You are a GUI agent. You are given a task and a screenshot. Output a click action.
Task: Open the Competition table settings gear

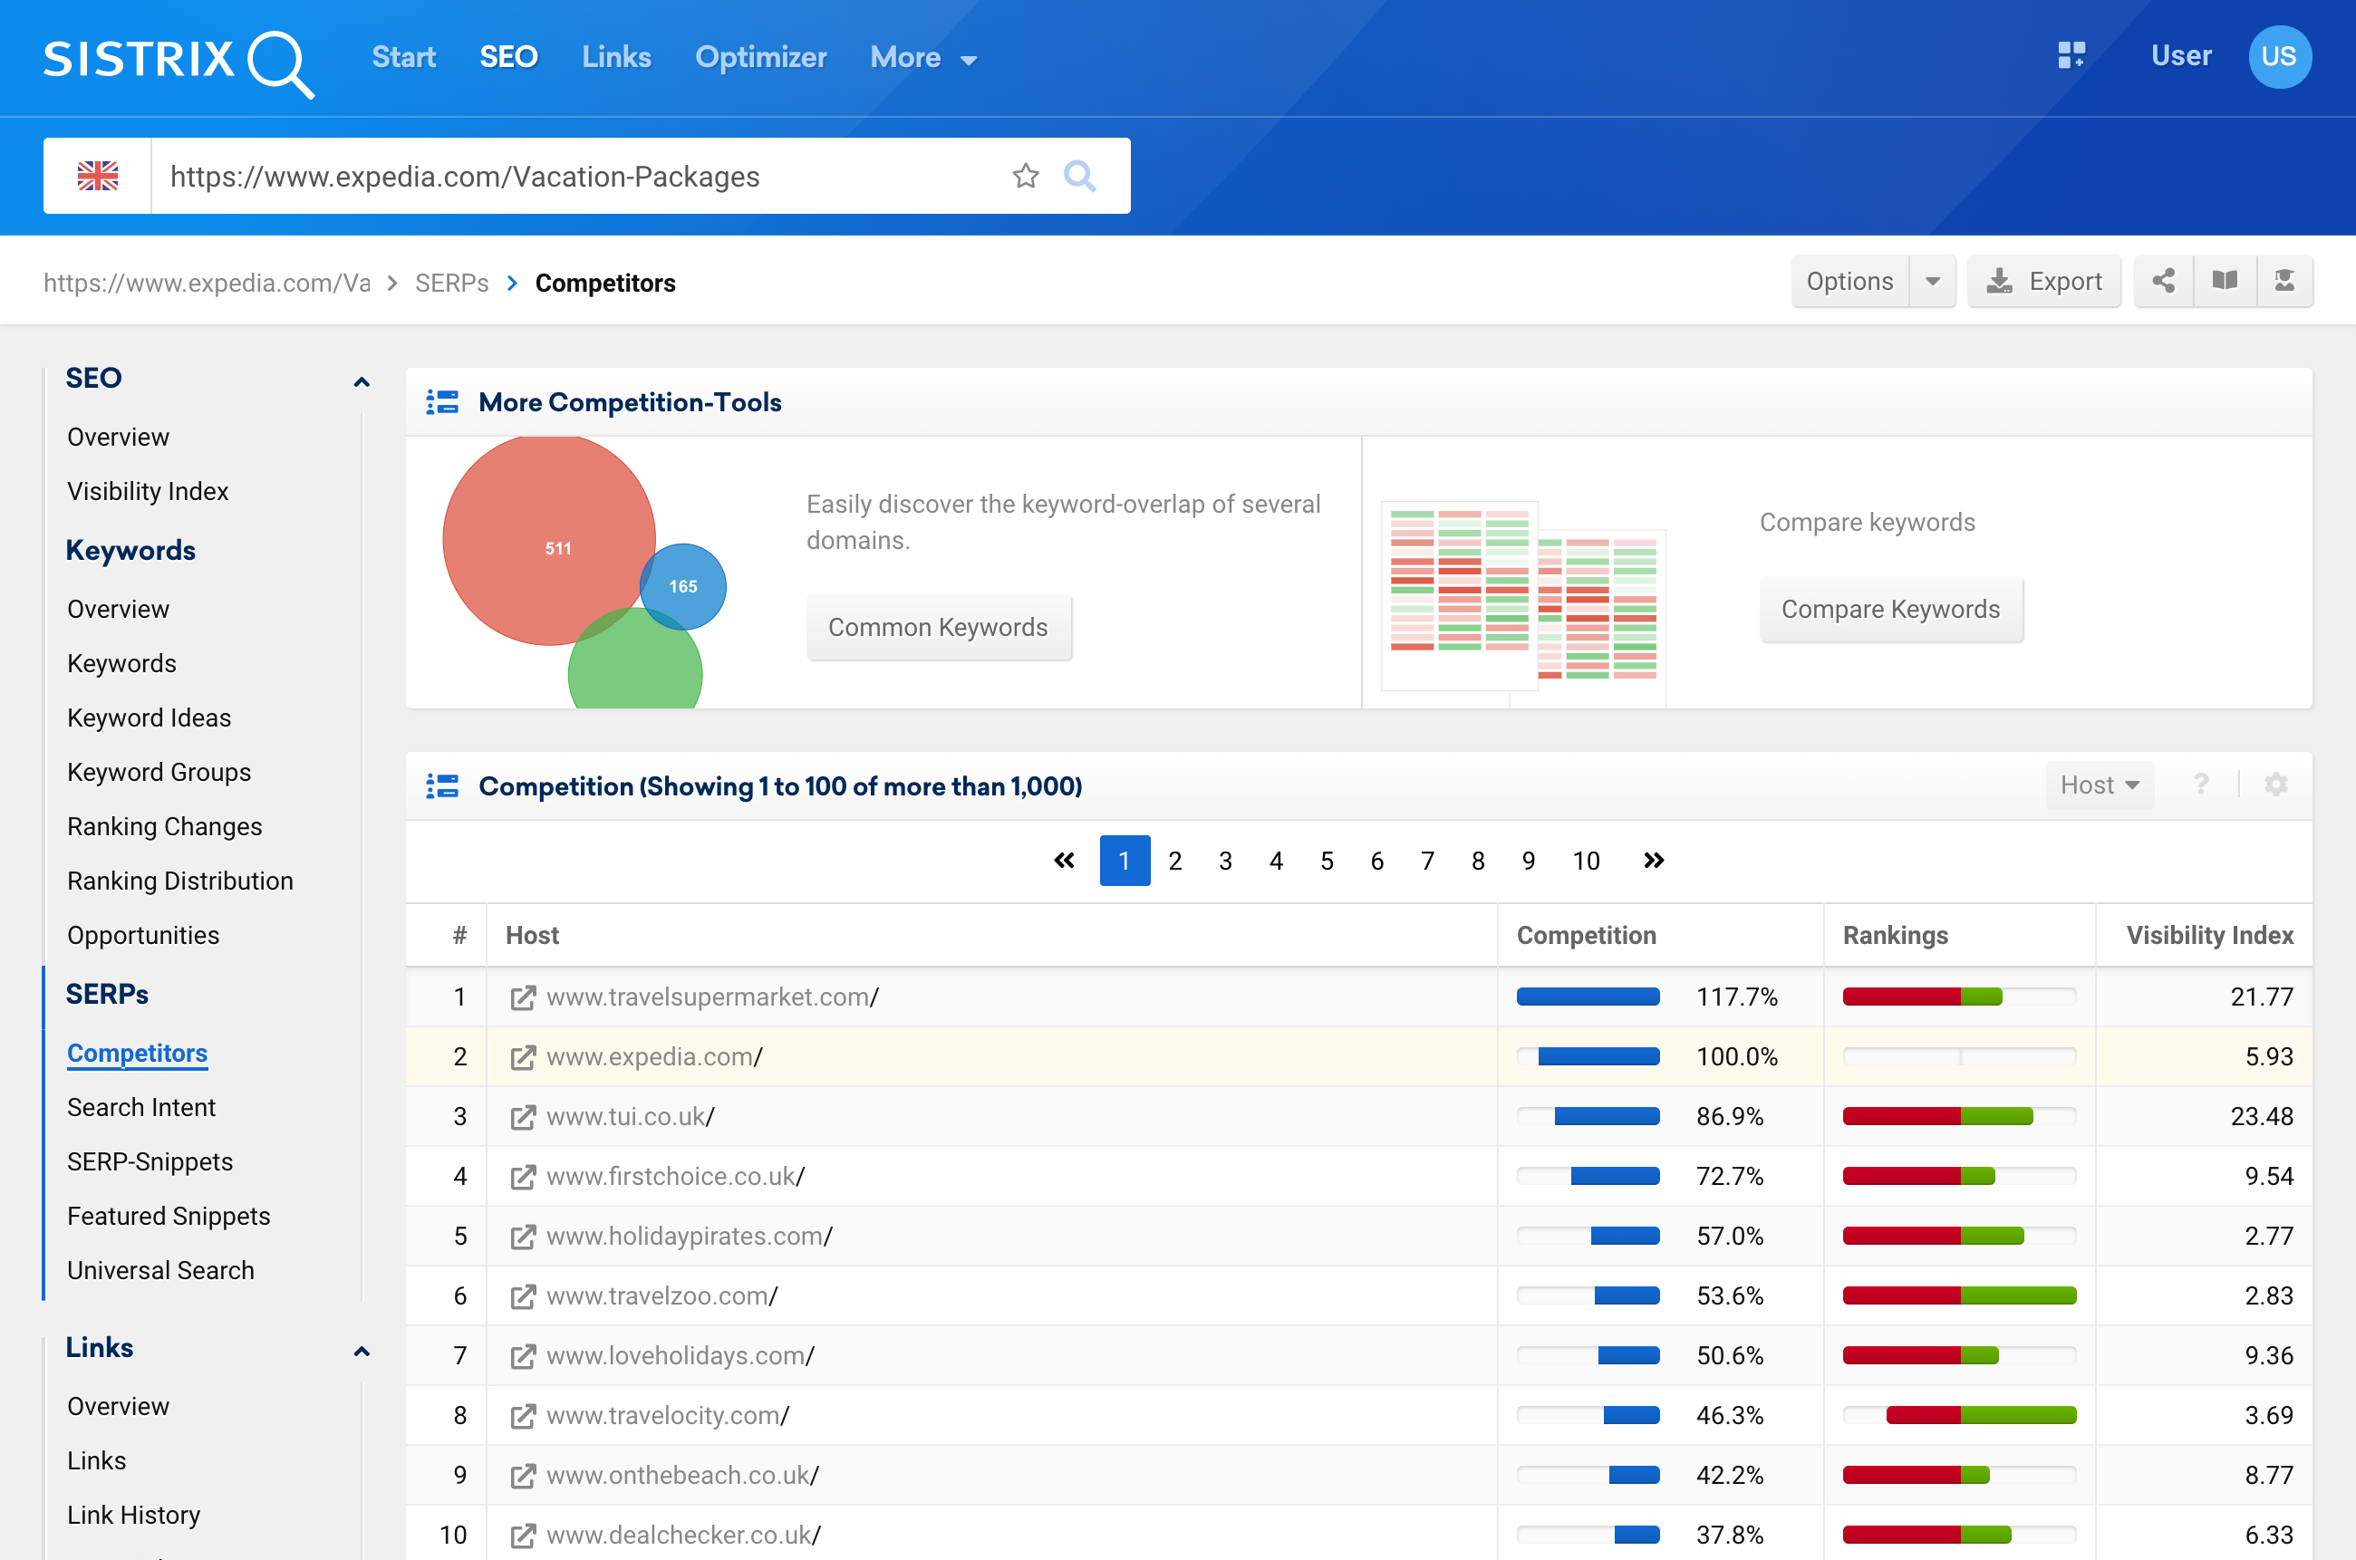click(2275, 785)
